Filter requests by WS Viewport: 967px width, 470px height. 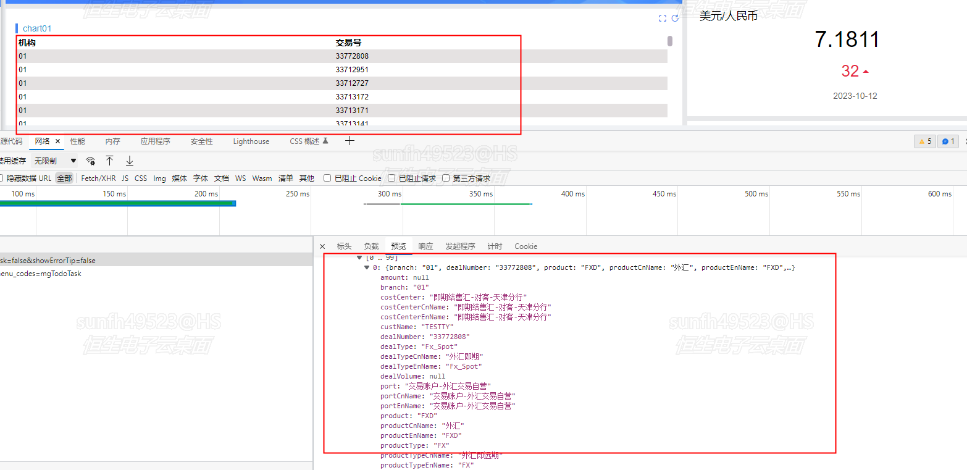[240, 178]
